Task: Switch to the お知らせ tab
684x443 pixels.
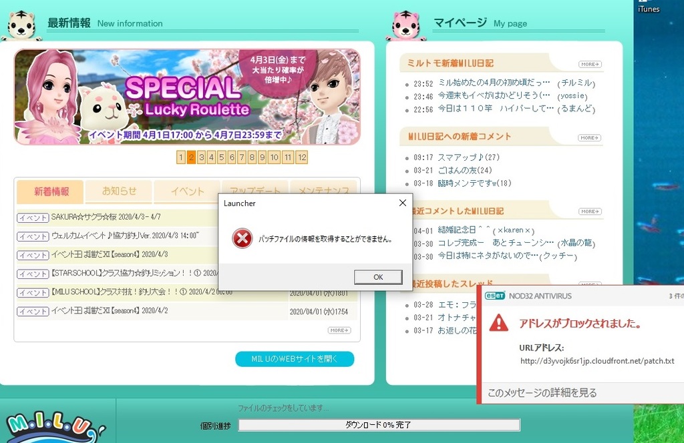Action: [119, 191]
